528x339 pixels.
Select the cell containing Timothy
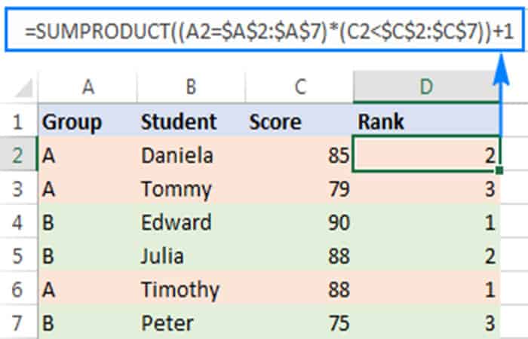point(192,289)
